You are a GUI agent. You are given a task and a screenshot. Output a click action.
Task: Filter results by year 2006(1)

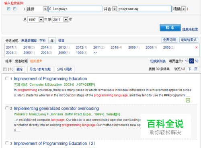tap(152, 47)
